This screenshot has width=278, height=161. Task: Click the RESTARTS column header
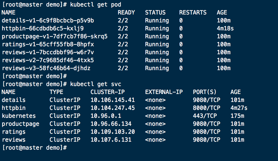coord(193,12)
